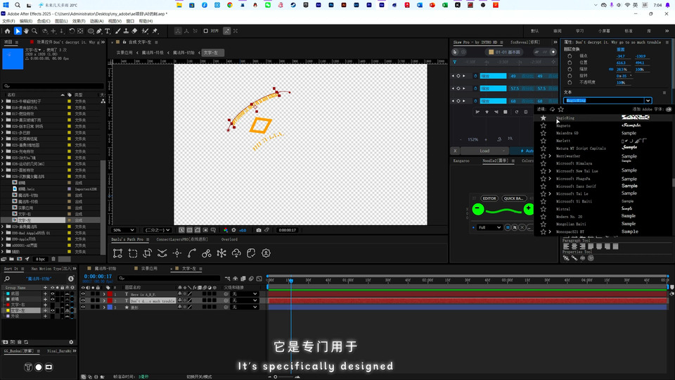Viewport: 675px width, 380px height.
Task: Open the font family dropdown arrow
Action: click(648, 101)
